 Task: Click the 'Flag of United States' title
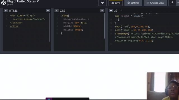click(x=21, y=1)
